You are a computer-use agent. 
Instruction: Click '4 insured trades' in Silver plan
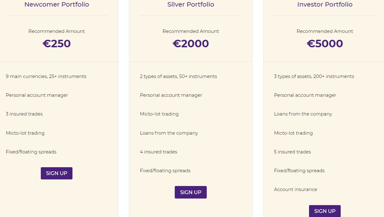coord(158,152)
